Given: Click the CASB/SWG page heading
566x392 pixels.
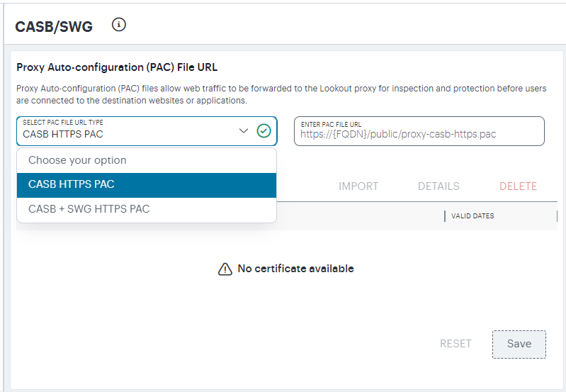Looking at the screenshot, I should coord(54,27).
